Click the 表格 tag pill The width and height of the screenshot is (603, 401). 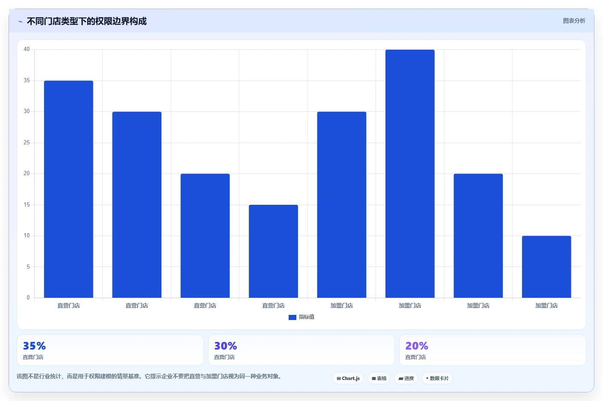379,378
